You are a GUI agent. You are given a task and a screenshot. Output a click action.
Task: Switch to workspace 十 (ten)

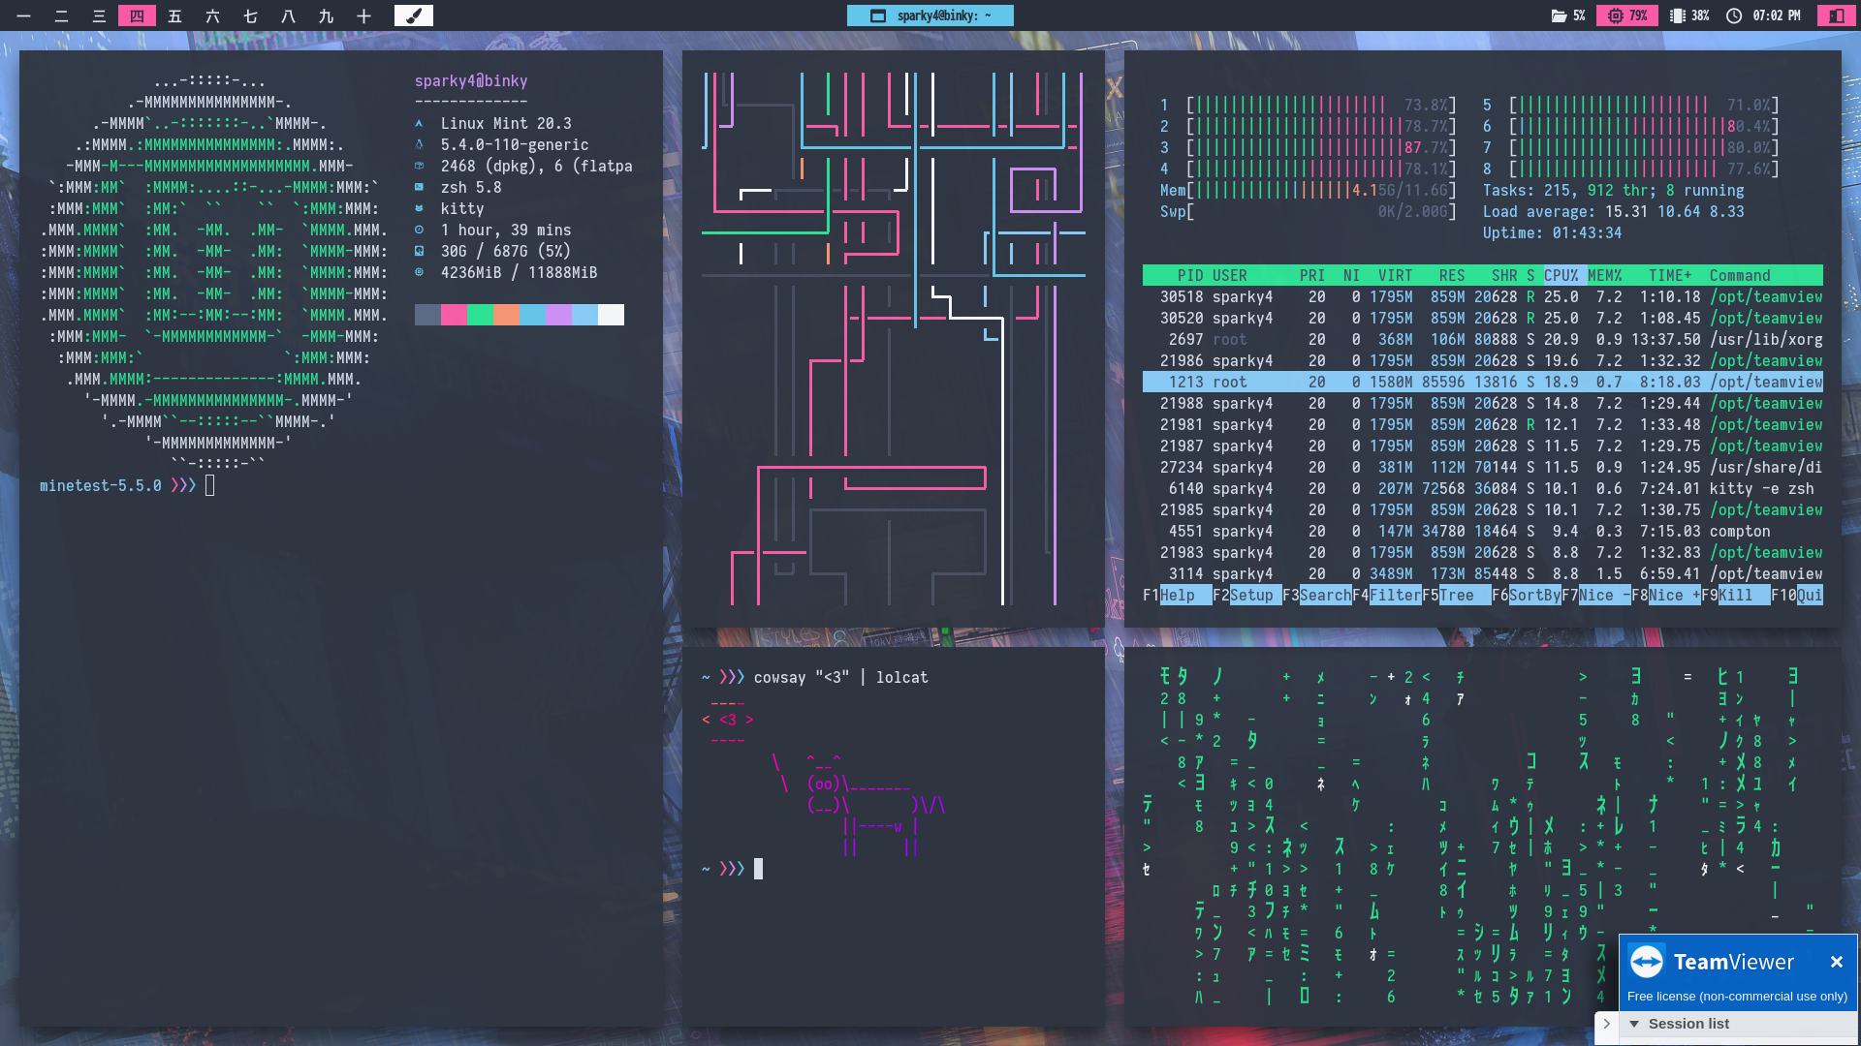click(363, 15)
